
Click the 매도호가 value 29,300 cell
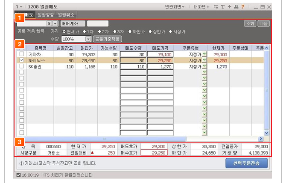pyautogui.click(x=154, y=146)
